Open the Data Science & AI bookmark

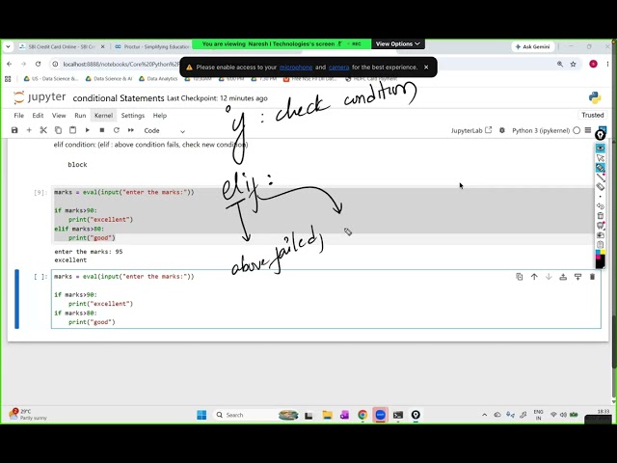click(109, 79)
